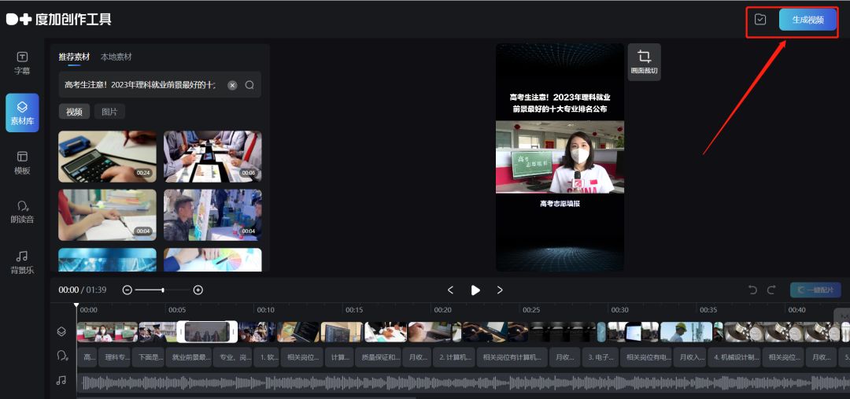
Task: Select the meeting table video thumbnail 00:06
Action: [213, 157]
